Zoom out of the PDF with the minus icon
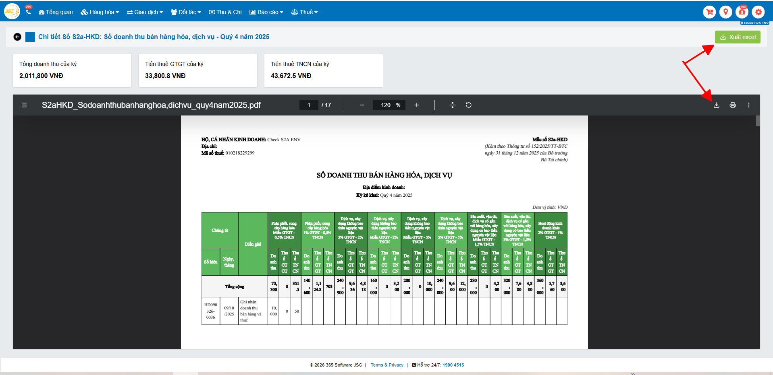773x375 pixels. coord(362,105)
